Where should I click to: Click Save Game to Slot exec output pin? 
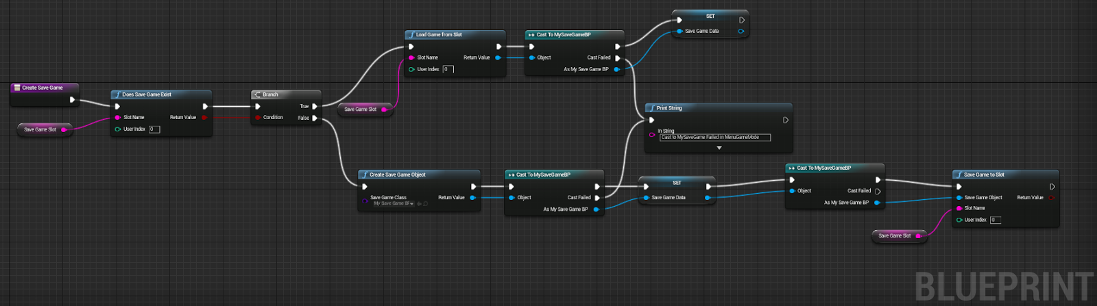1052,186
